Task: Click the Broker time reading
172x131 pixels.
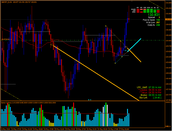Action: tap(151, 95)
